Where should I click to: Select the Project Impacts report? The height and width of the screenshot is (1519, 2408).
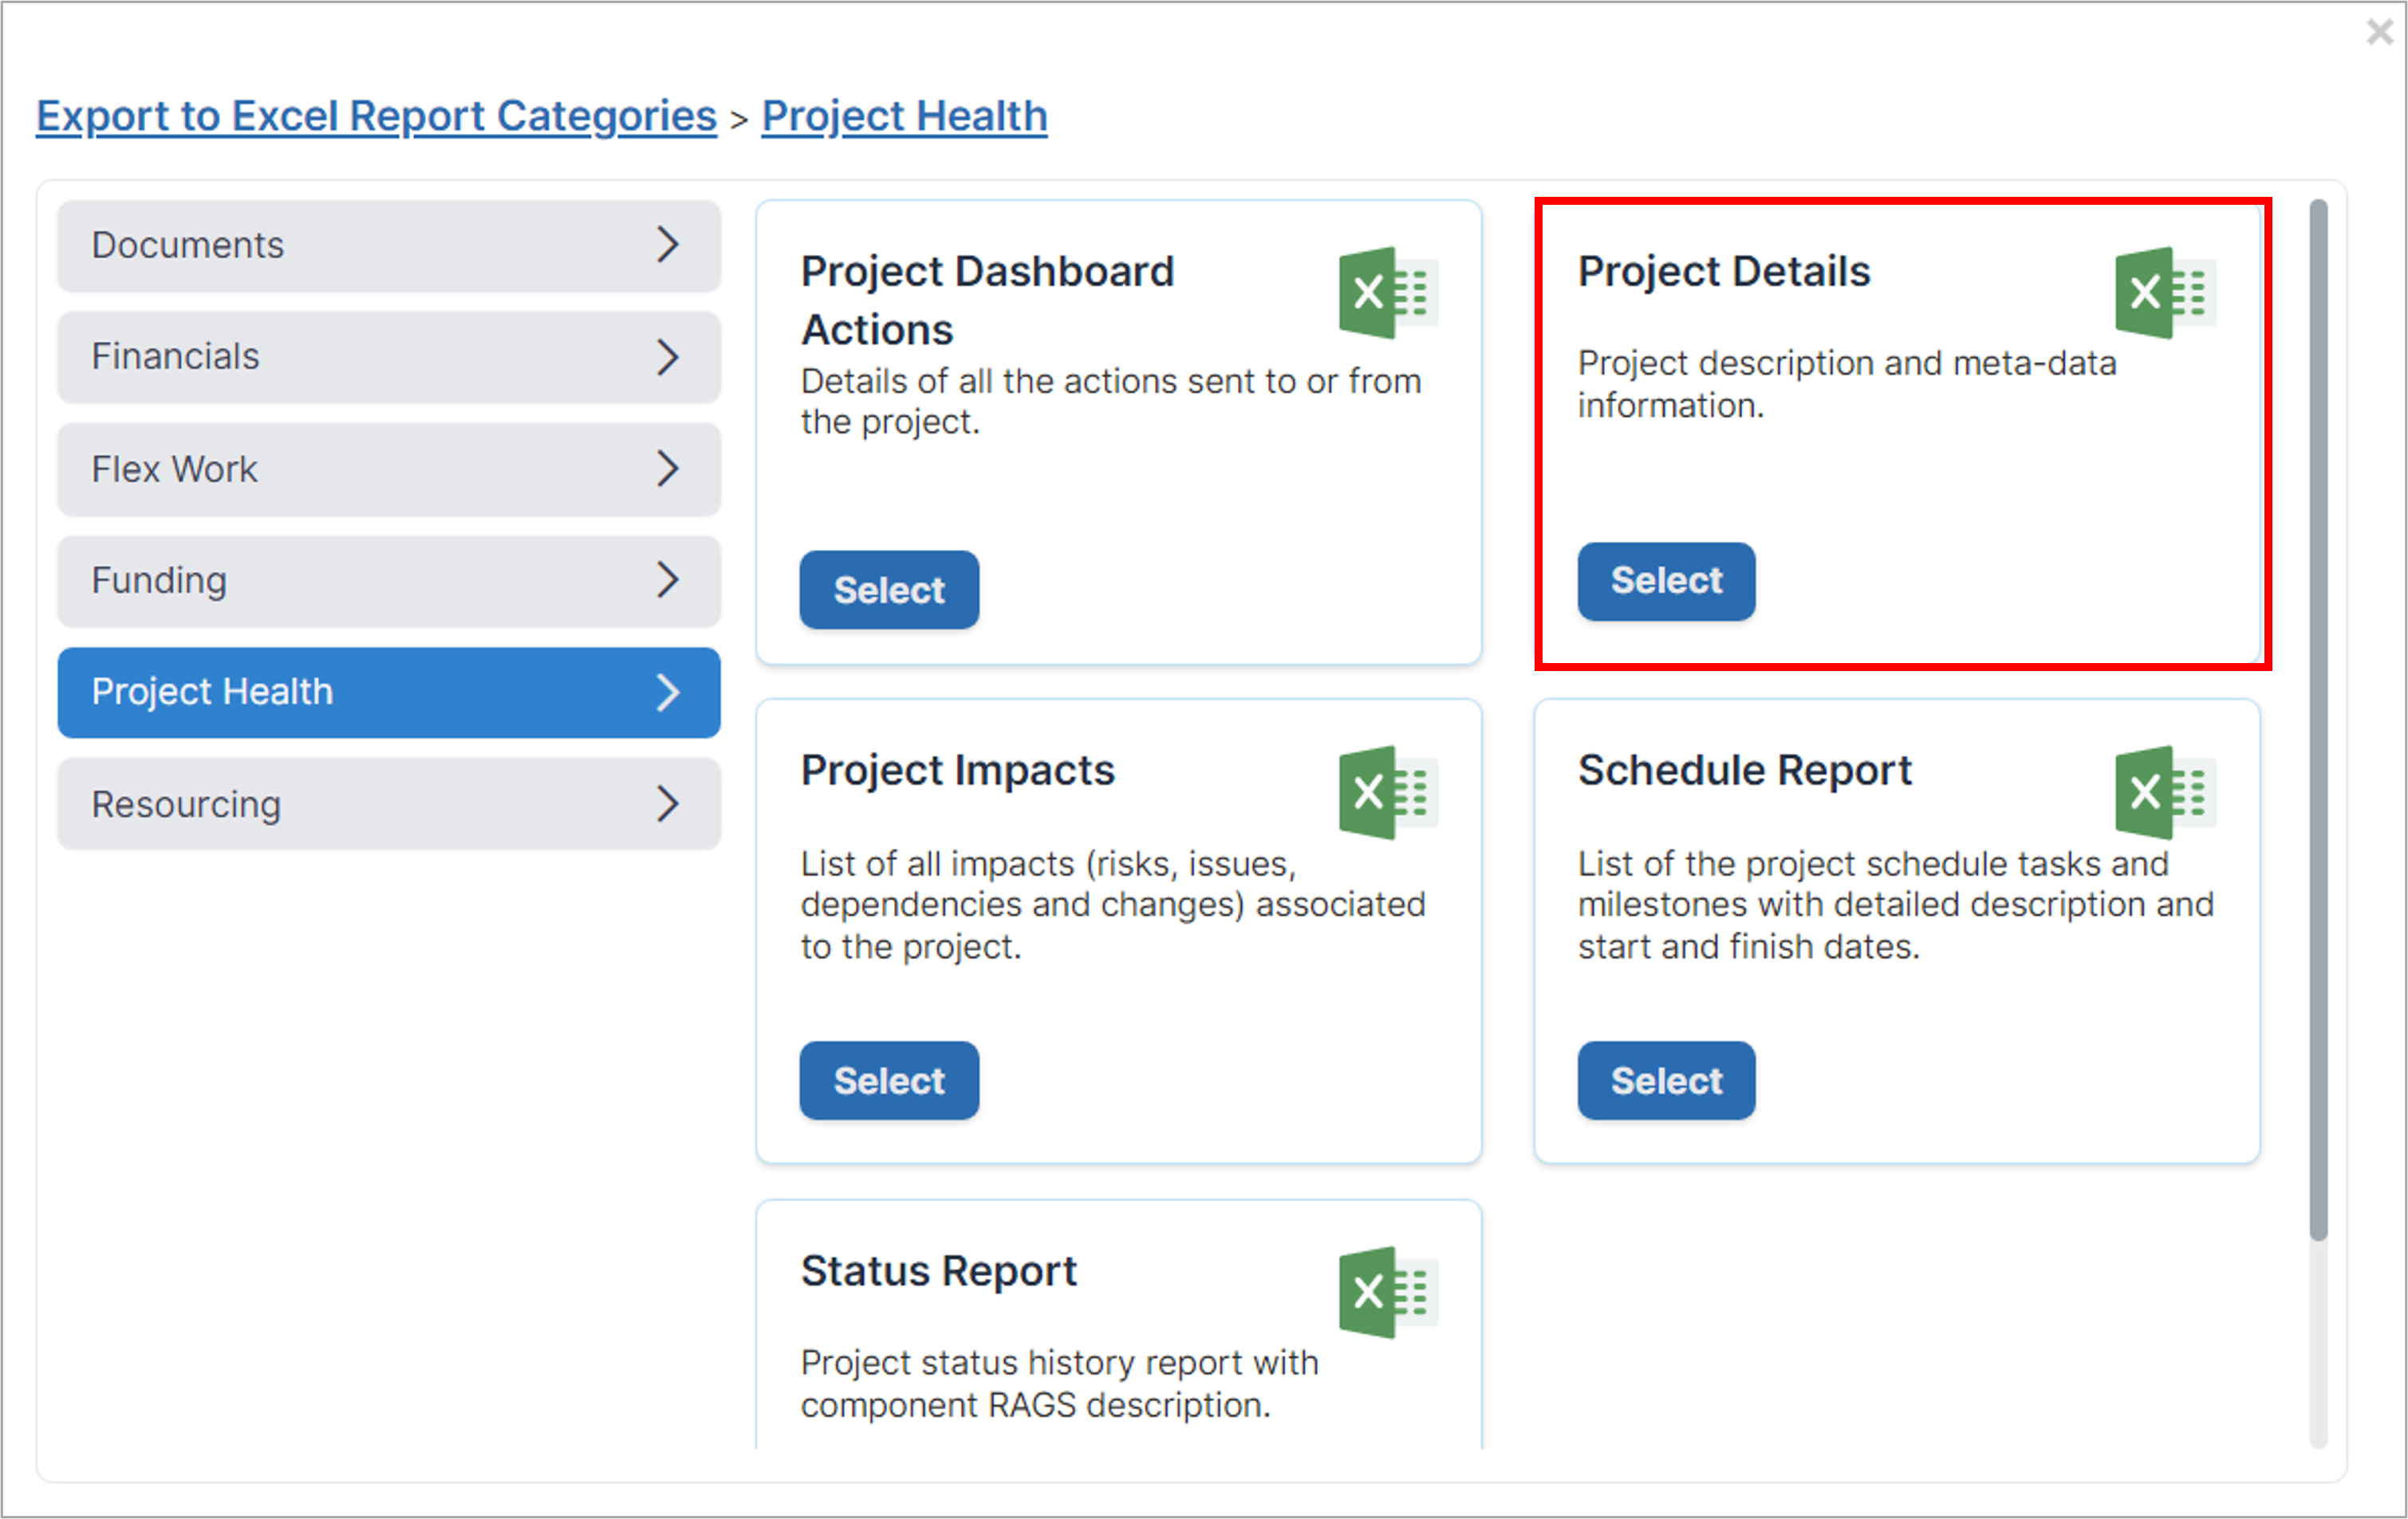coord(889,1081)
